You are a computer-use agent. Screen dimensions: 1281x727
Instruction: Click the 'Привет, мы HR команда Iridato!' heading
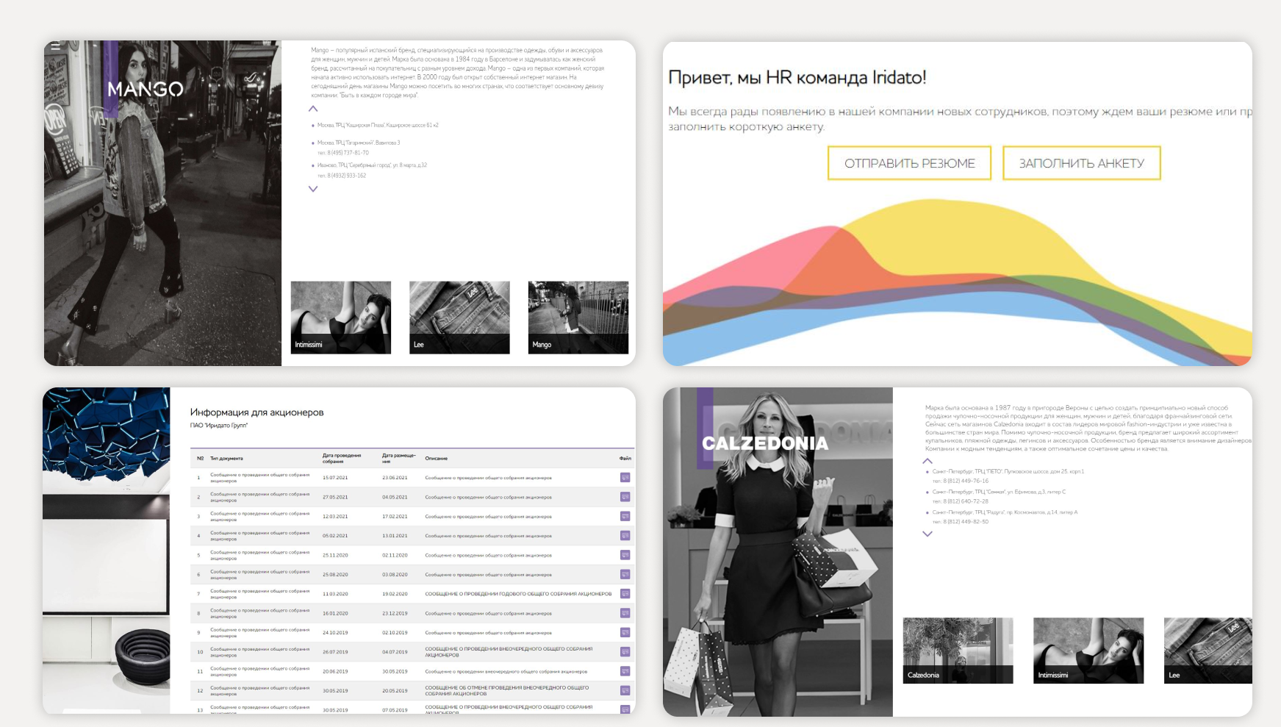(x=797, y=77)
